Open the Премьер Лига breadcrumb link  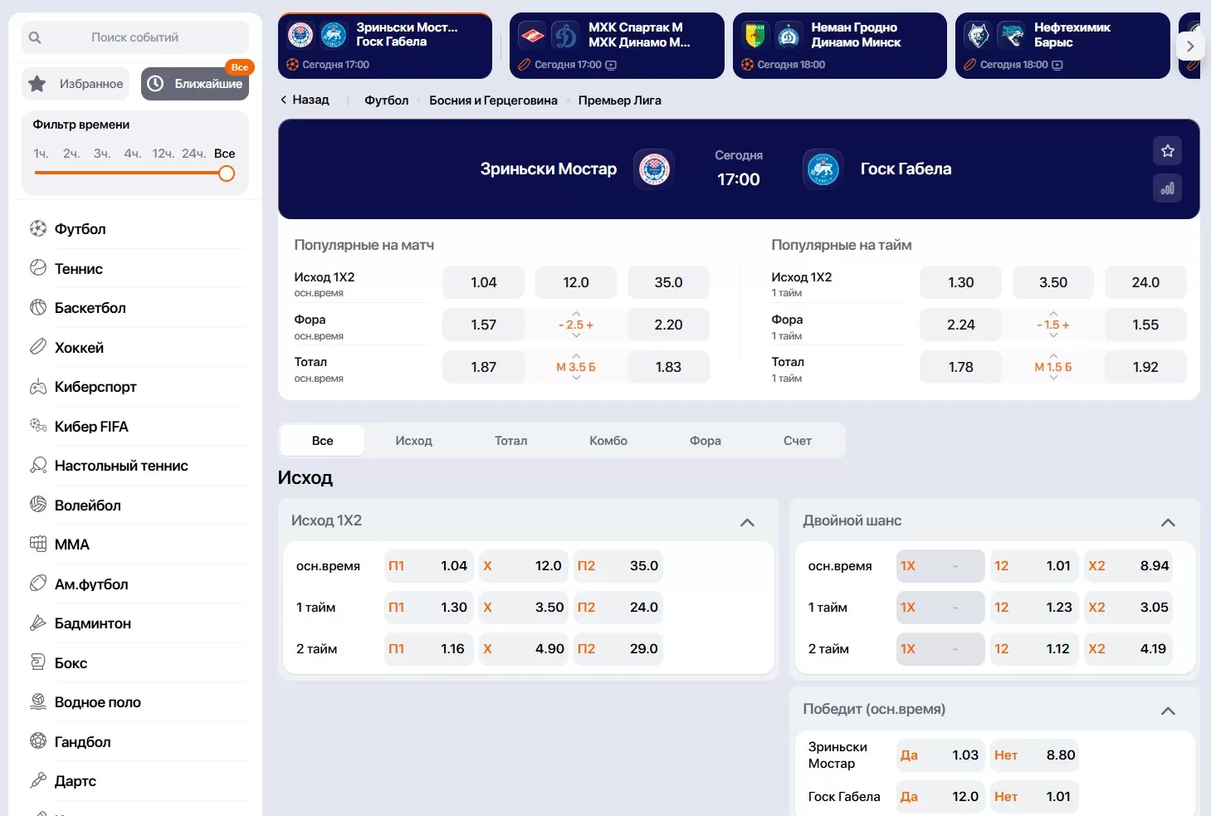click(618, 100)
